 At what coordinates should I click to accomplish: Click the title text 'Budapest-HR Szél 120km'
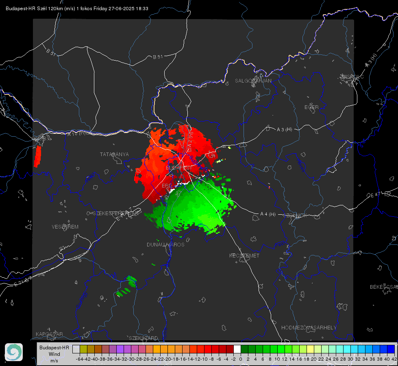point(34,9)
